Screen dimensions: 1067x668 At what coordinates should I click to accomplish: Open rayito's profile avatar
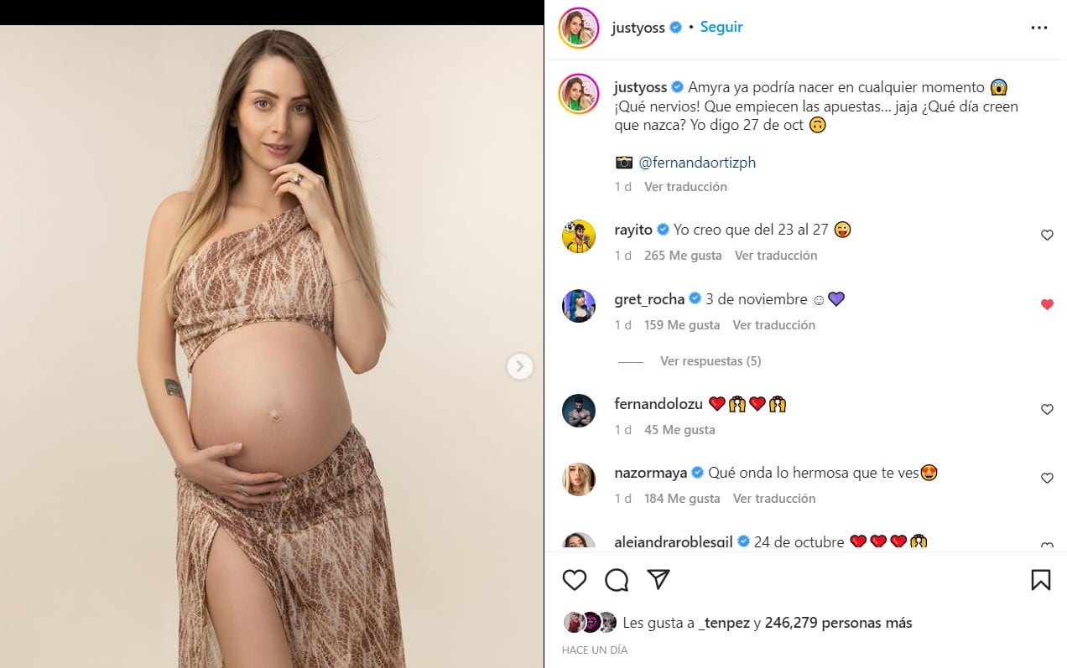[x=579, y=236]
